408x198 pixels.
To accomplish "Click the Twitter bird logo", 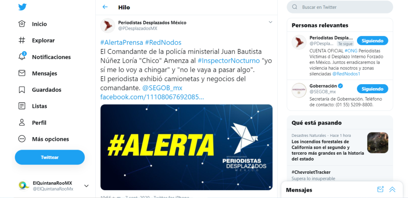I will point(22,7).
